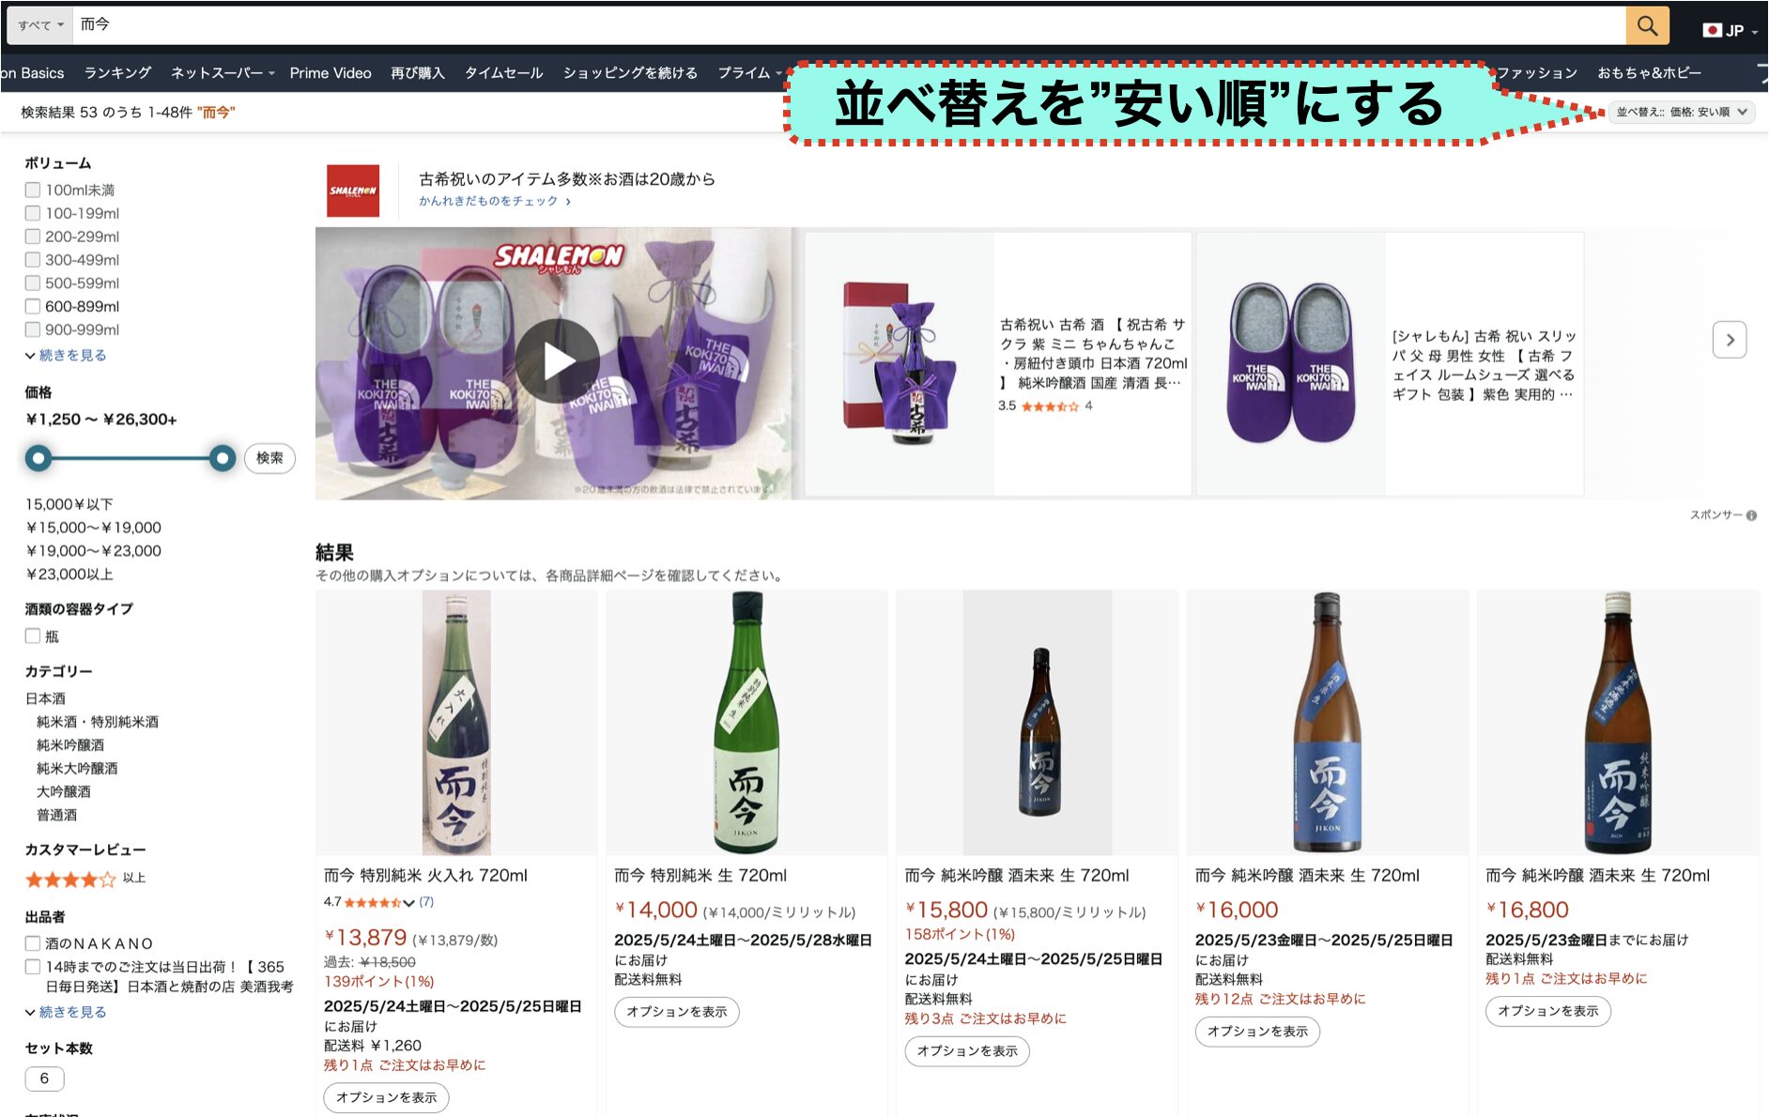Select the 普通酒 category
Viewport: 1769px width, 1117px height.
(57, 816)
